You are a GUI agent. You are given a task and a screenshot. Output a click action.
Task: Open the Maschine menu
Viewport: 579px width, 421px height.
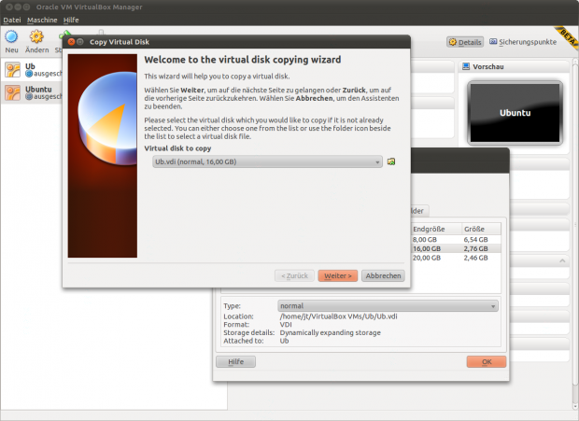(42, 20)
